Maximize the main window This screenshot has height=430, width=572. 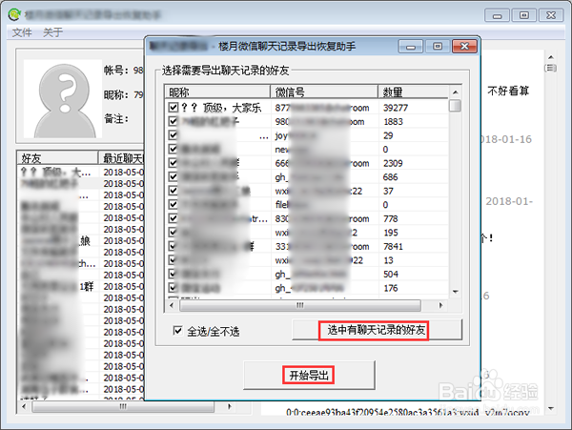pos(524,15)
